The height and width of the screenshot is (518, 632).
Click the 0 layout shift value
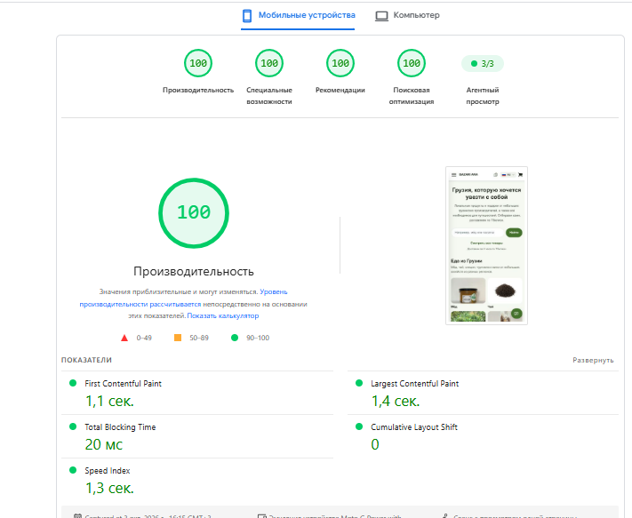375,444
